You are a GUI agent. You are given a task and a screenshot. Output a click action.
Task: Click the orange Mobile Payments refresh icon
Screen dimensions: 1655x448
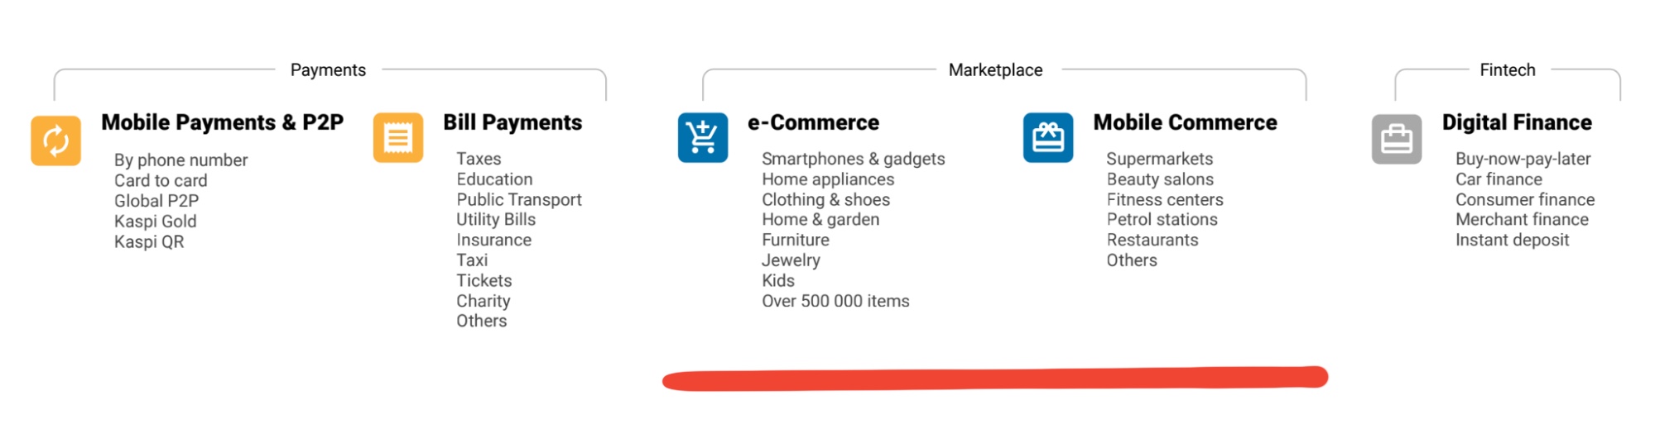click(x=55, y=141)
